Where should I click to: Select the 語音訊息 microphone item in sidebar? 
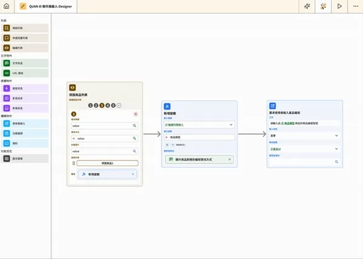point(25,88)
